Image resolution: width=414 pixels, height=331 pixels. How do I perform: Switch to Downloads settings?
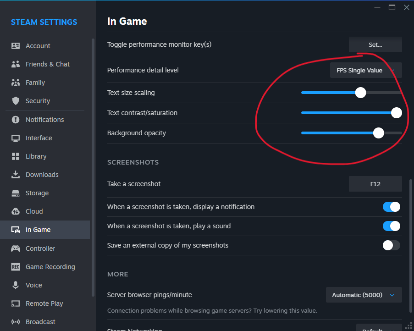point(45,175)
